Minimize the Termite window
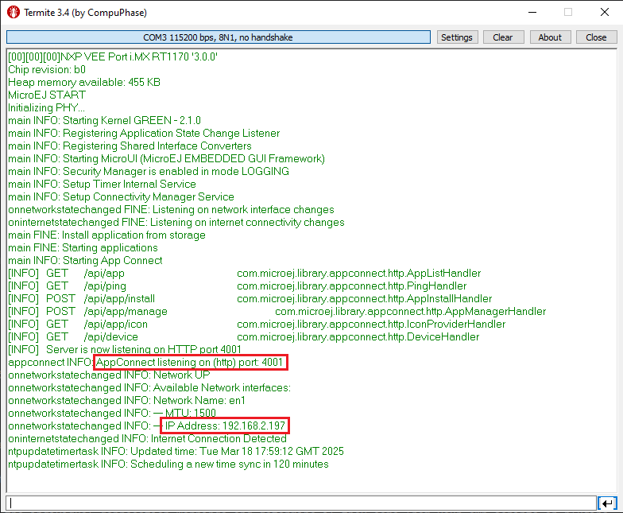The image size is (623, 513). [532, 13]
